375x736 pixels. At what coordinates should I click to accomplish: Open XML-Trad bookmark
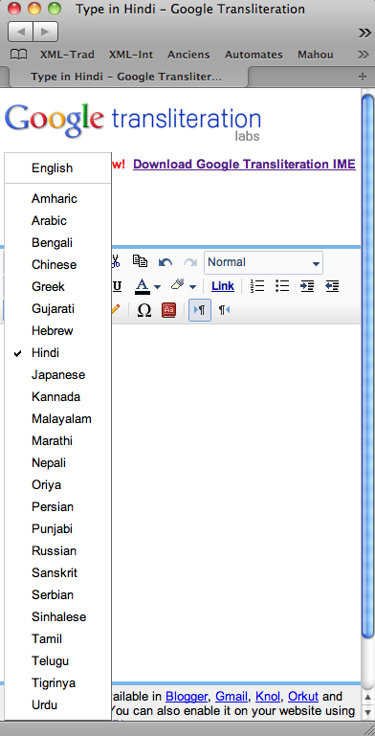67,55
